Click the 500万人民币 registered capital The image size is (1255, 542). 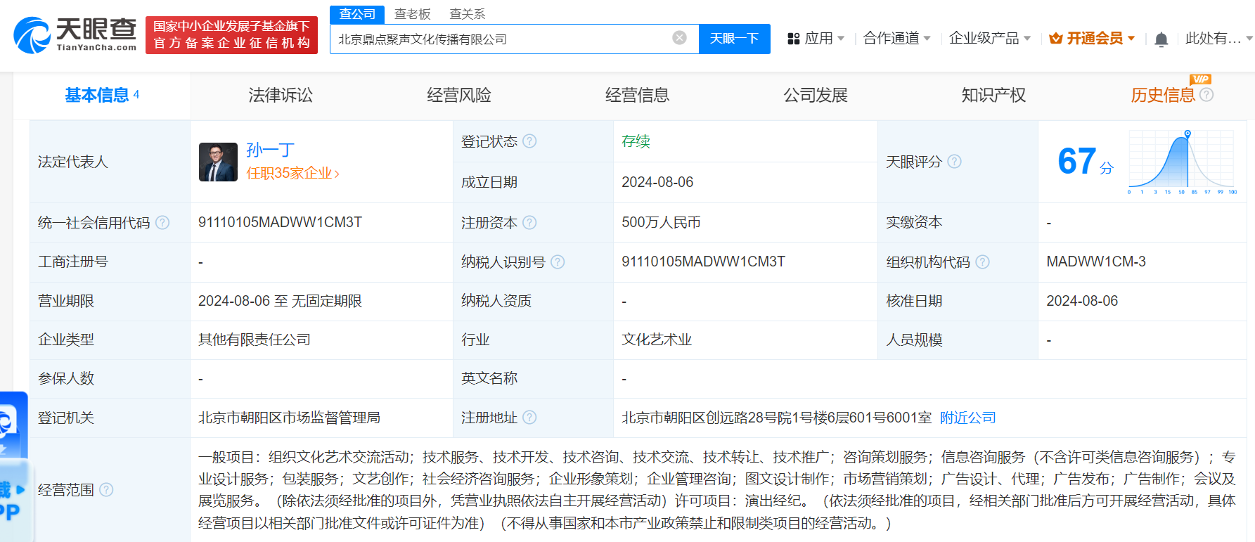tap(661, 222)
